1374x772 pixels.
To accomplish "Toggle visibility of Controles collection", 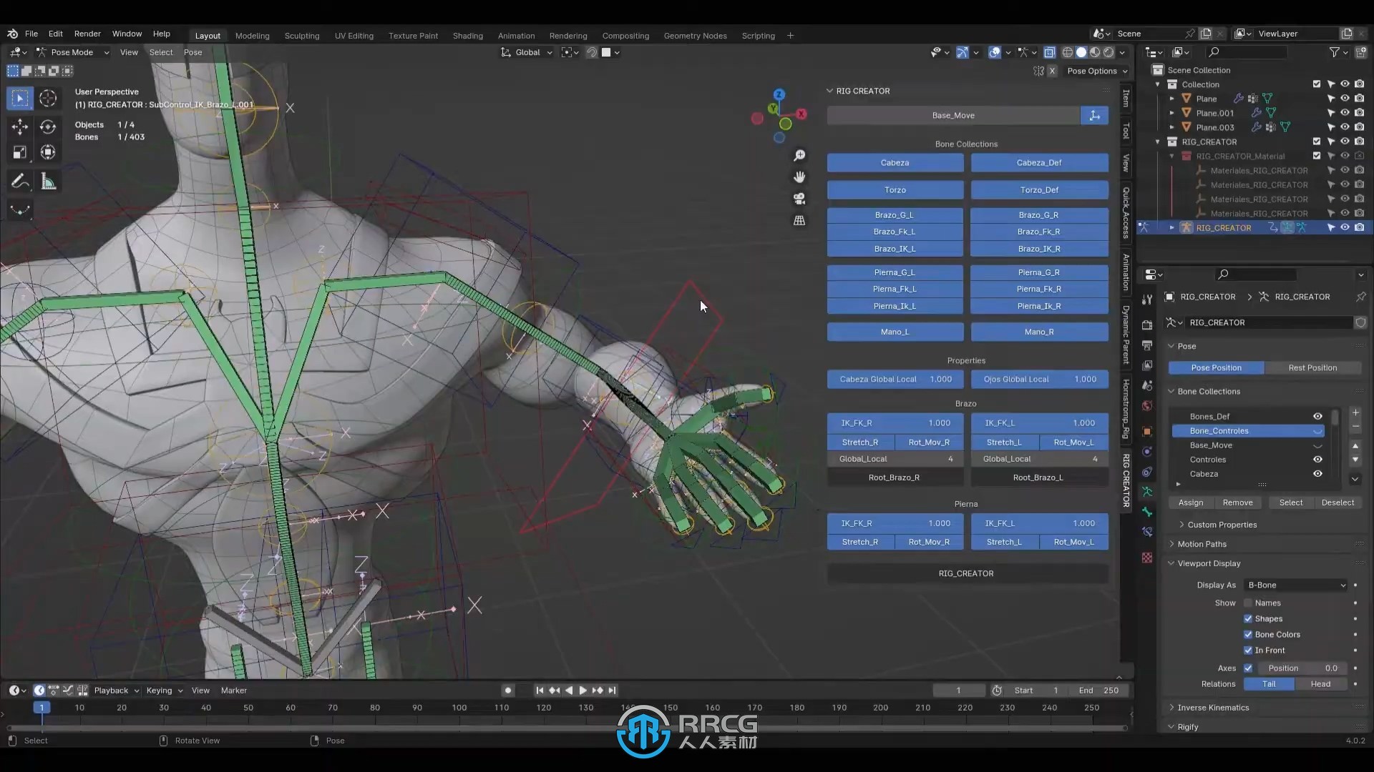I will pyautogui.click(x=1317, y=459).
